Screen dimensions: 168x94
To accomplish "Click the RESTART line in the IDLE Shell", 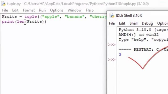I will click(x=143, y=50).
